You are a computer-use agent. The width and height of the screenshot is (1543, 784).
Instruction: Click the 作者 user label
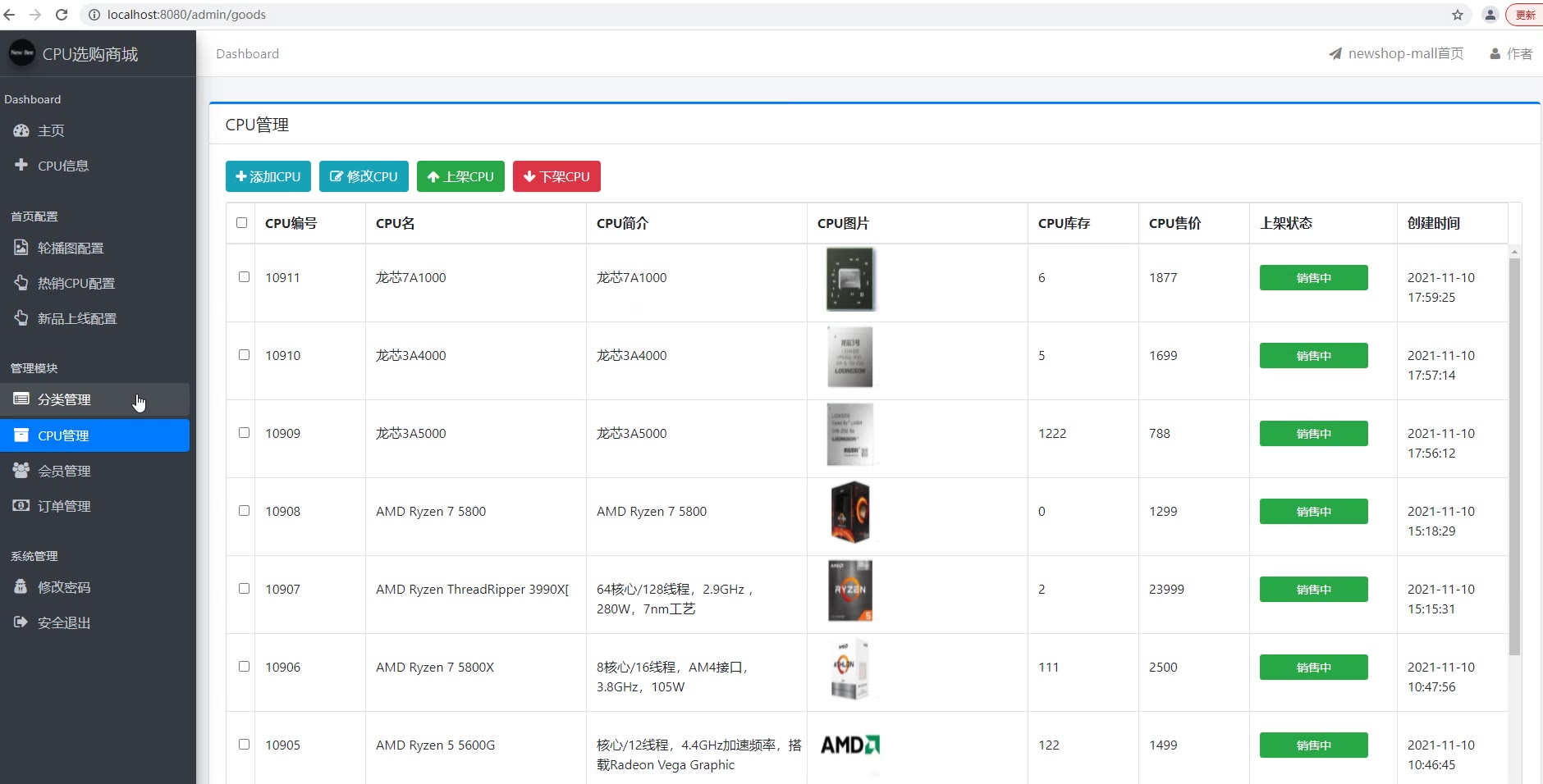tap(1519, 53)
